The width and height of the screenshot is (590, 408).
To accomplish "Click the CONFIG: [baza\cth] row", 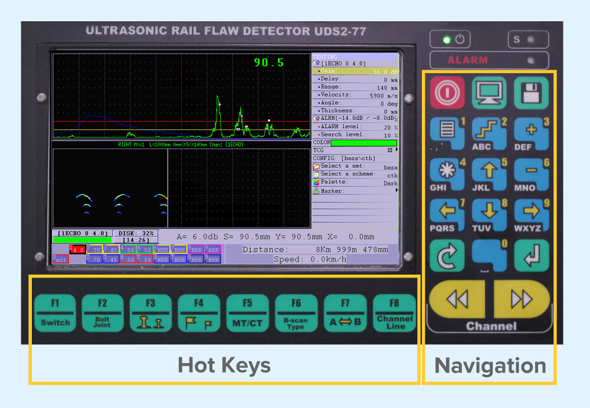I will click(355, 158).
